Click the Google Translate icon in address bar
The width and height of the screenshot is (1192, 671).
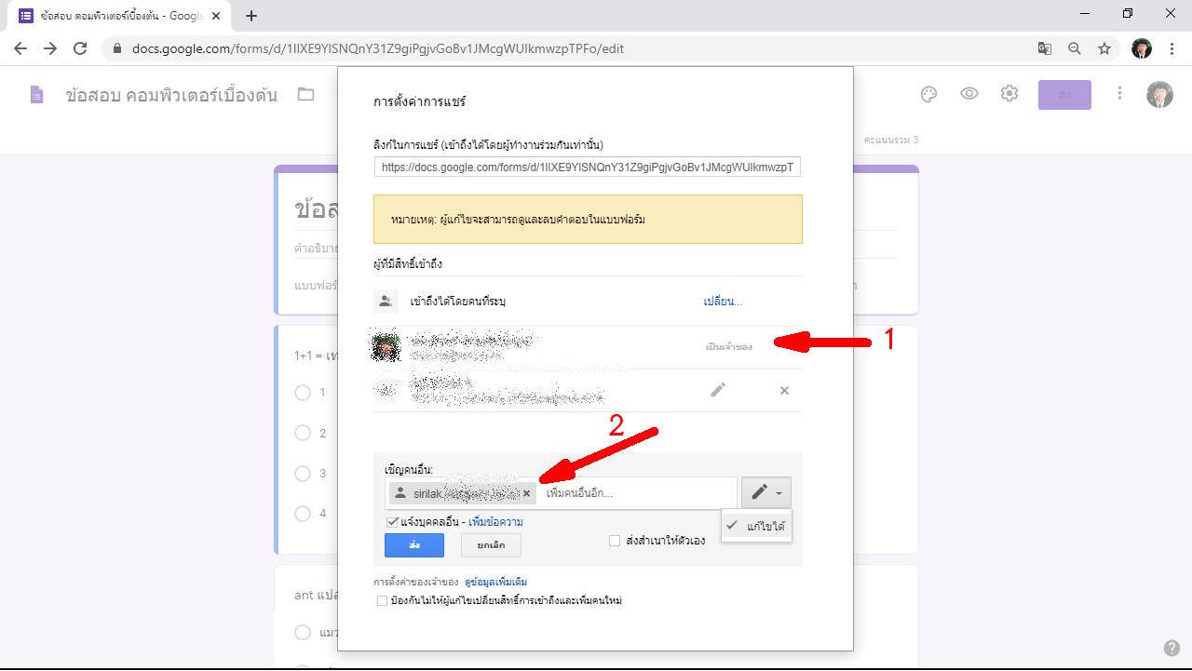tap(1045, 48)
